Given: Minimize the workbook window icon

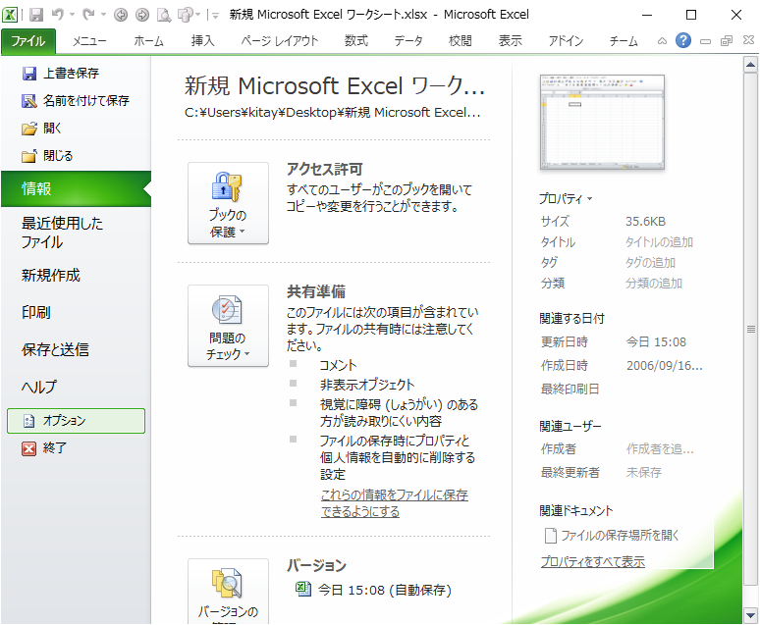Looking at the screenshot, I should [705, 41].
